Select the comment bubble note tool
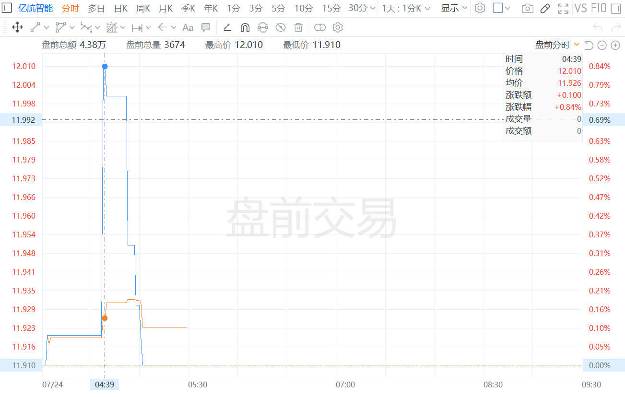Viewport: 625px width, 397px height. pos(206,27)
